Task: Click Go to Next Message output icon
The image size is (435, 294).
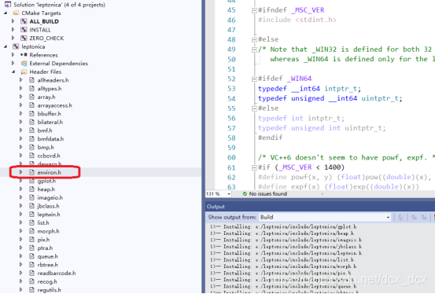Action: tap(424, 217)
